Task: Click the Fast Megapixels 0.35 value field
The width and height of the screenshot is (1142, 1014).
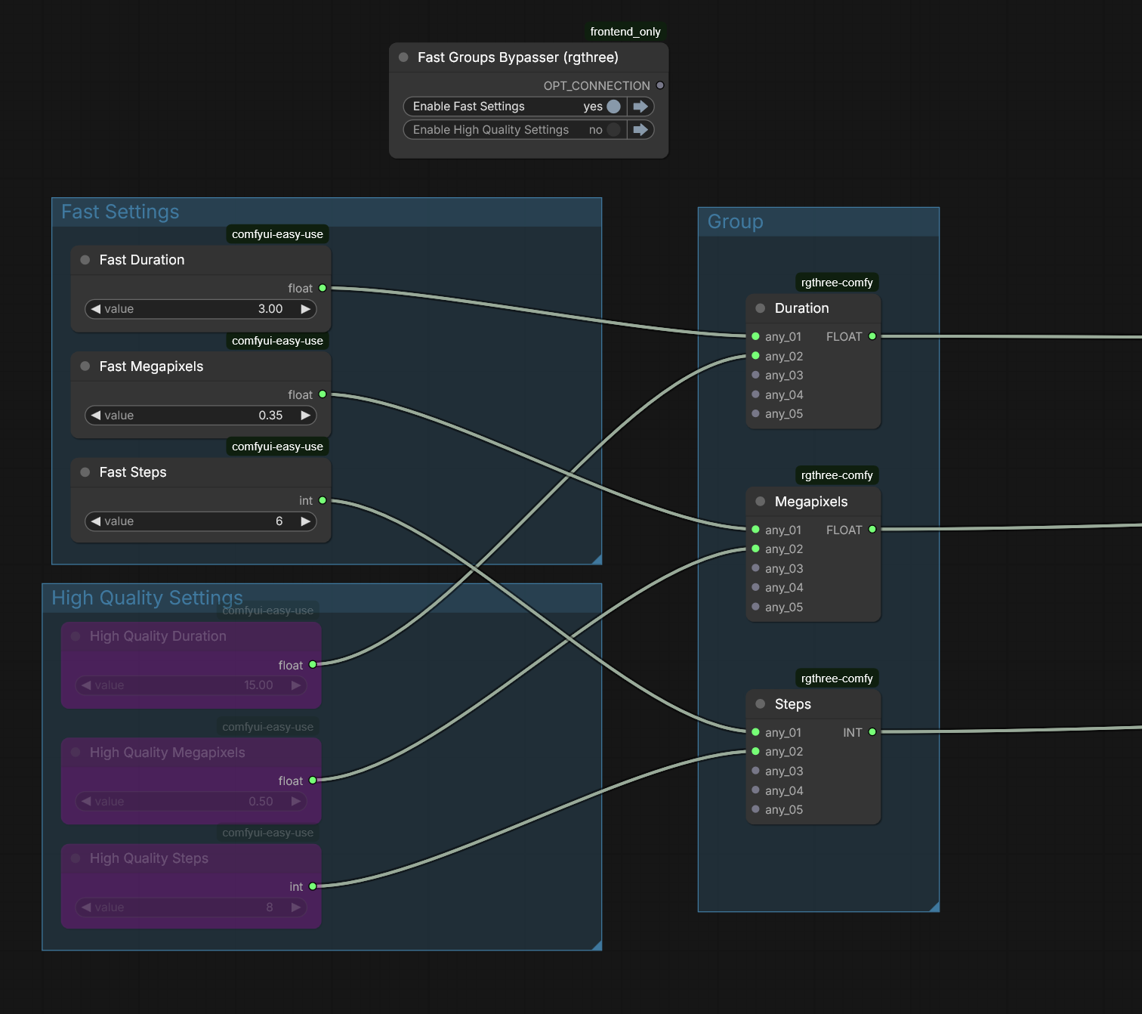Action: pyautogui.click(x=201, y=416)
